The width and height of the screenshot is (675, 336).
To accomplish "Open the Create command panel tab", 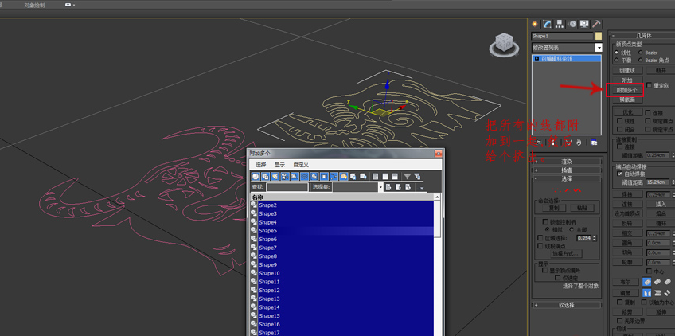I will [x=535, y=24].
